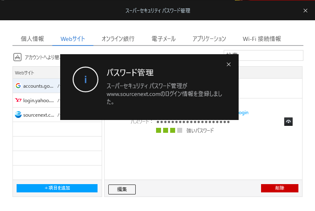Open the 電子メール tab

164,39
